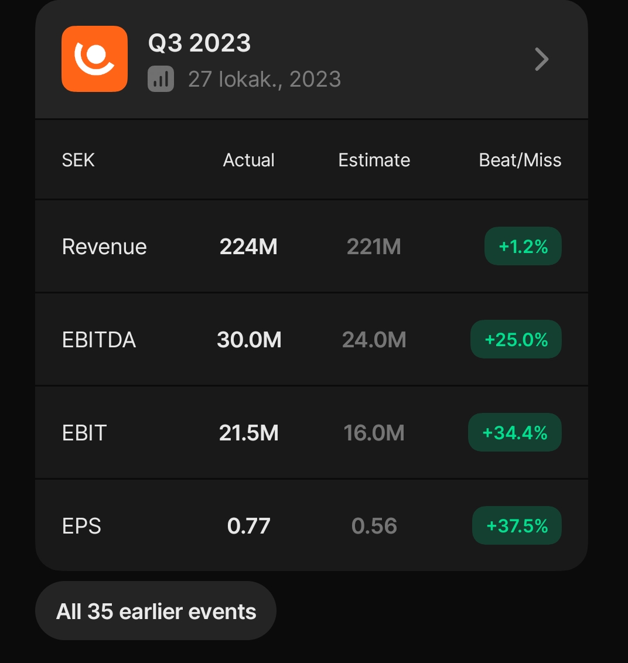Select the Beat/Miss column header

click(x=520, y=160)
